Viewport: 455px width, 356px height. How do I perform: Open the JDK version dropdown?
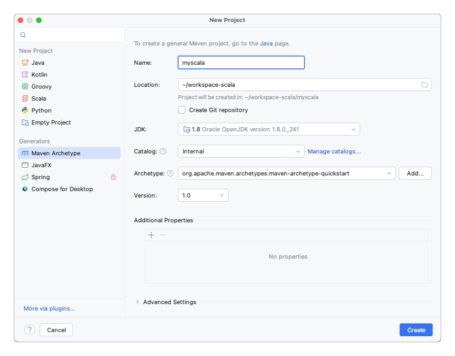coord(269,129)
